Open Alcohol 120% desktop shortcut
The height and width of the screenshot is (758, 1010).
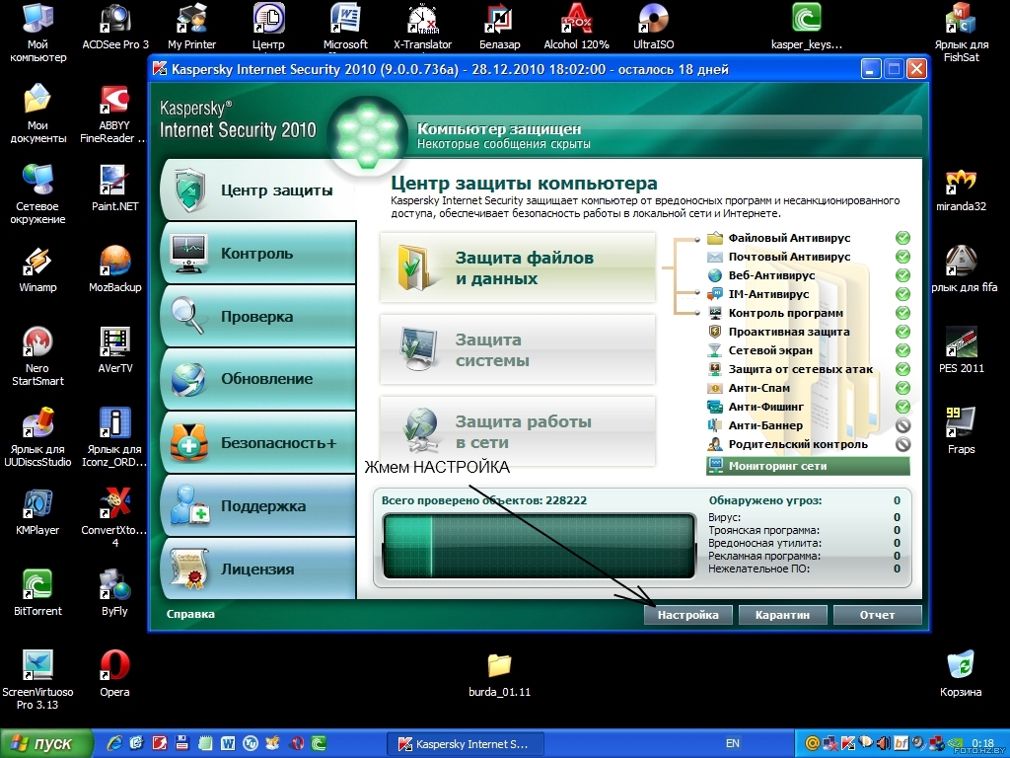tap(576, 27)
